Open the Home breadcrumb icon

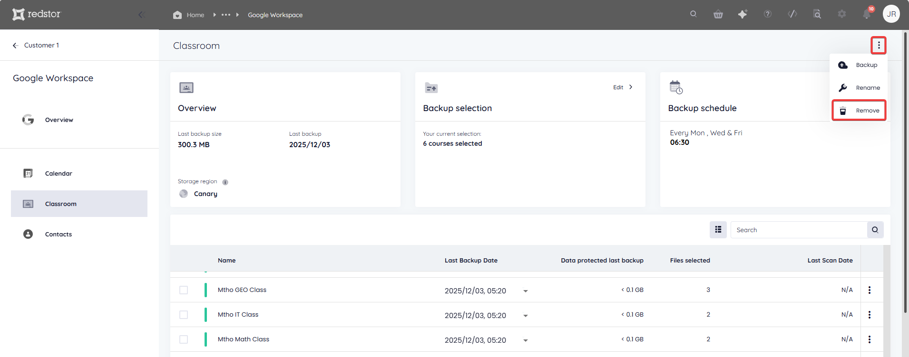click(177, 15)
